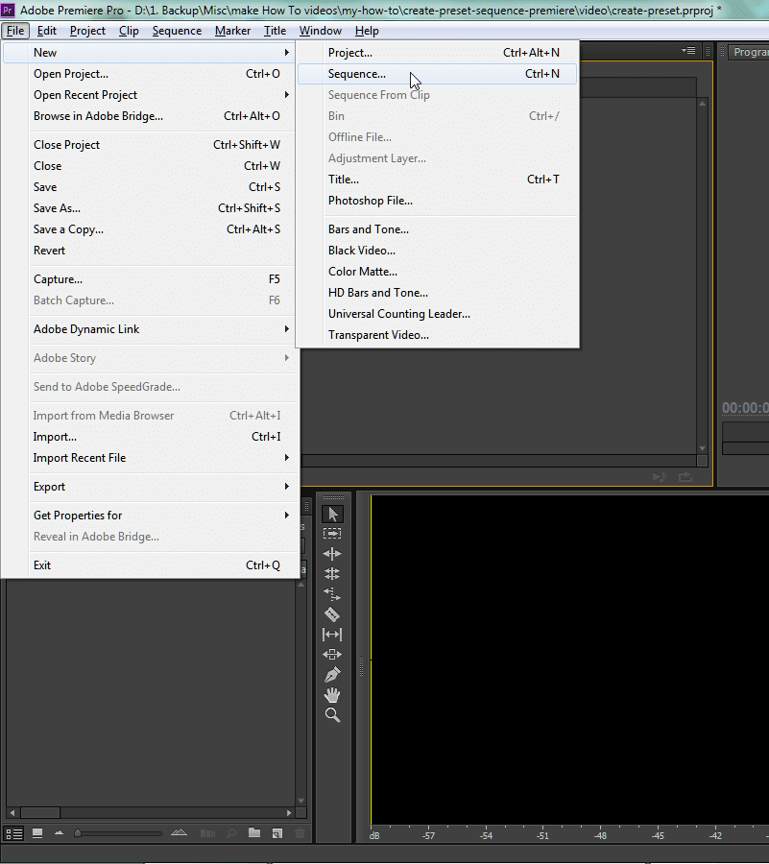This screenshot has width=769, height=864.
Task: Expand the New submenu arrow
Action: click(286, 53)
